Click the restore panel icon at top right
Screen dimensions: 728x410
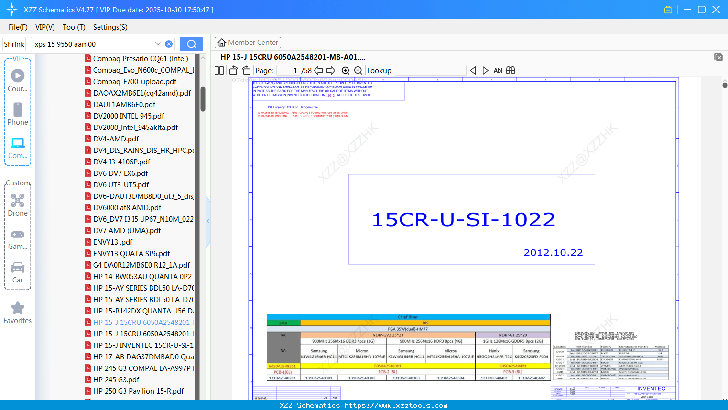tap(718, 57)
